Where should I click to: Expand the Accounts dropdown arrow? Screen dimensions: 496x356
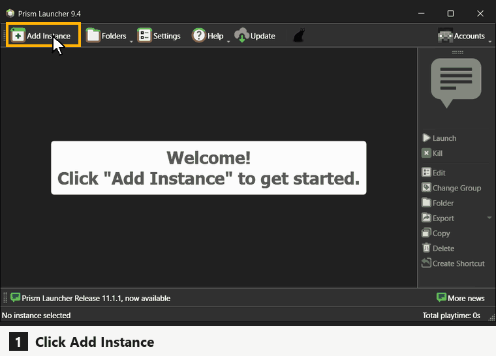click(x=489, y=42)
